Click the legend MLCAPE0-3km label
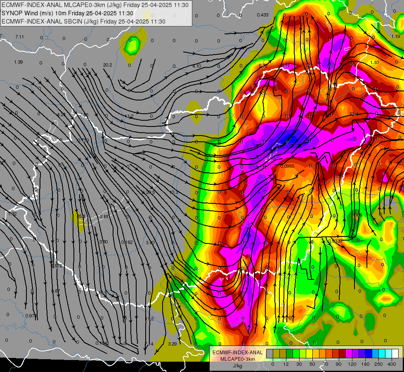Viewport: 404px width, 372px height. coord(237,359)
